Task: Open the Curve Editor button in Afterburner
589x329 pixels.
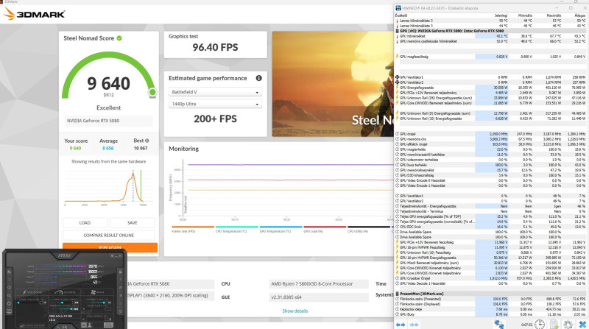Action: point(32,326)
